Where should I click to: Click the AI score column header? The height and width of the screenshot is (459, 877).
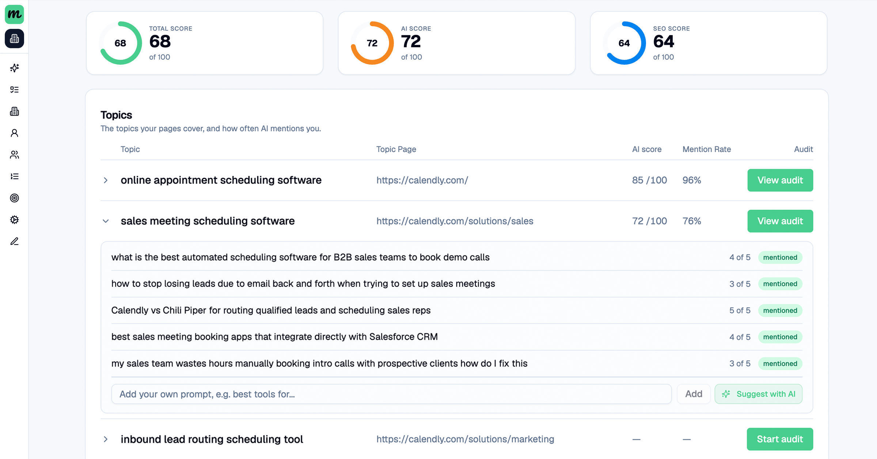point(647,149)
